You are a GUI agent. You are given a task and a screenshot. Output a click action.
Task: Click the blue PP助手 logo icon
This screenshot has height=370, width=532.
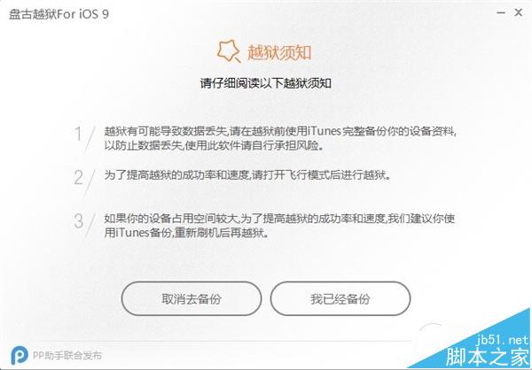tap(20, 355)
